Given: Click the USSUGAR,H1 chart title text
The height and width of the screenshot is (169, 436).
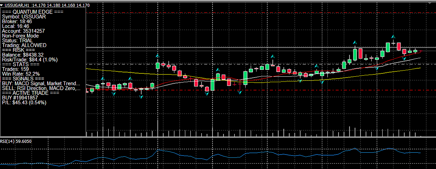Looking at the screenshot, I should tap(17, 5).
